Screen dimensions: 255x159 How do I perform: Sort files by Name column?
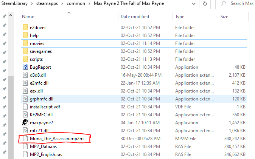pos(28,17)
